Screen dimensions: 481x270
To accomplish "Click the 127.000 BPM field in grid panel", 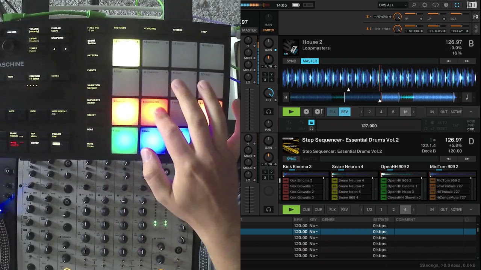I will 369,126.
